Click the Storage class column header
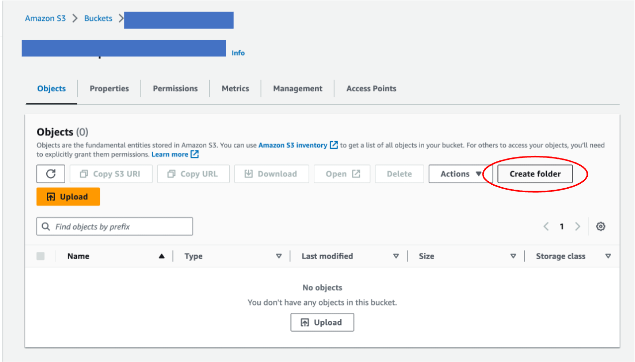 pyautogui.click(x=560, y=256)
